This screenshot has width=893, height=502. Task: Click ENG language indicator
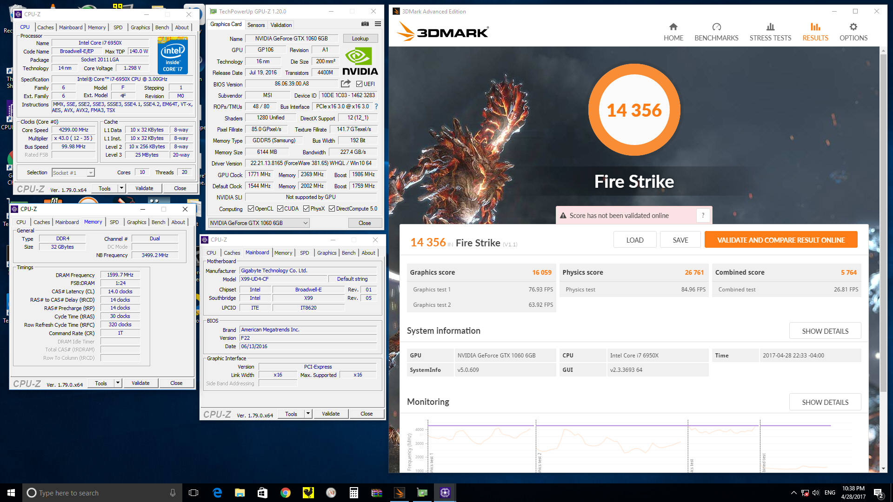coord(830,493)
